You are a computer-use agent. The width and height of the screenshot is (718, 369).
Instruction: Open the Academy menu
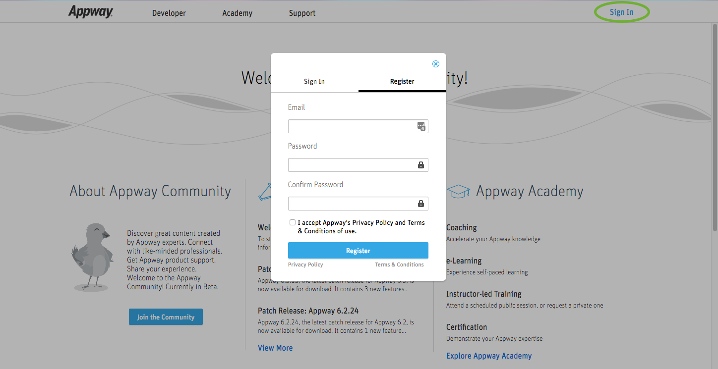point(238,13)
